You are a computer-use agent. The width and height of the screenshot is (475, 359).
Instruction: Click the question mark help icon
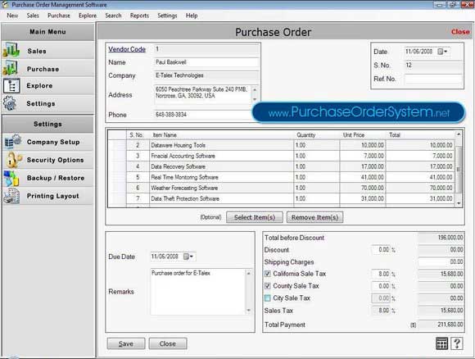point(457,343)
